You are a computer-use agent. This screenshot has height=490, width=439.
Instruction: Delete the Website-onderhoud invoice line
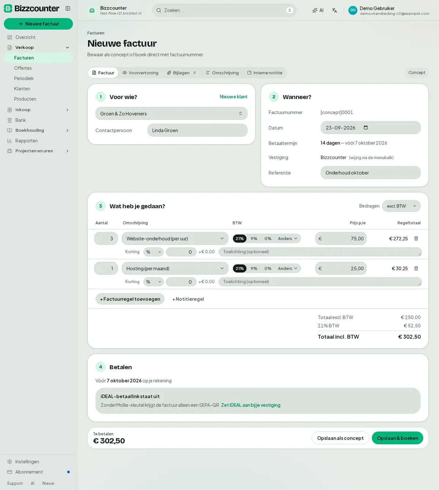point(416,238)
